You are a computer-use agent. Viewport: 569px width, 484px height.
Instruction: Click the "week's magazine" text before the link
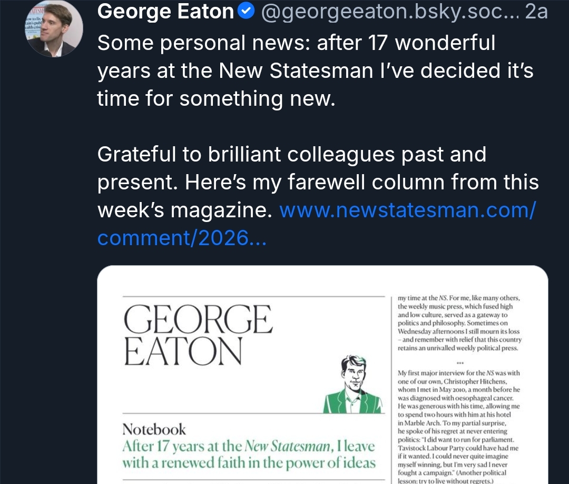184,210
